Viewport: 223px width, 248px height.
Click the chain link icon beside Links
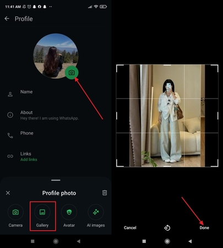(10, 156)
